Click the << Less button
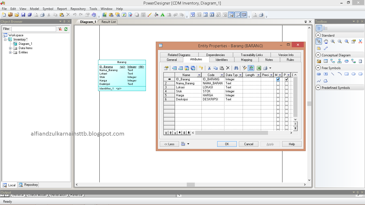 (x=169, y=144)
